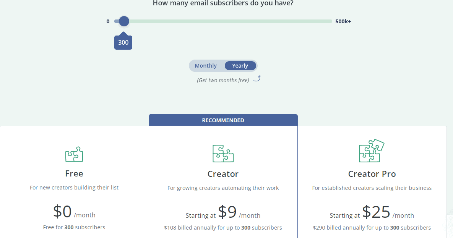The height and width of the screenshot is (238, 453).
Task: Select the Free plan heading
Action: [x=74, y=173]
